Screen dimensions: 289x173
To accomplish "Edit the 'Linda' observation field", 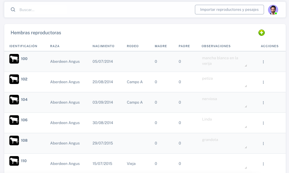I will [x=224, y=122].
